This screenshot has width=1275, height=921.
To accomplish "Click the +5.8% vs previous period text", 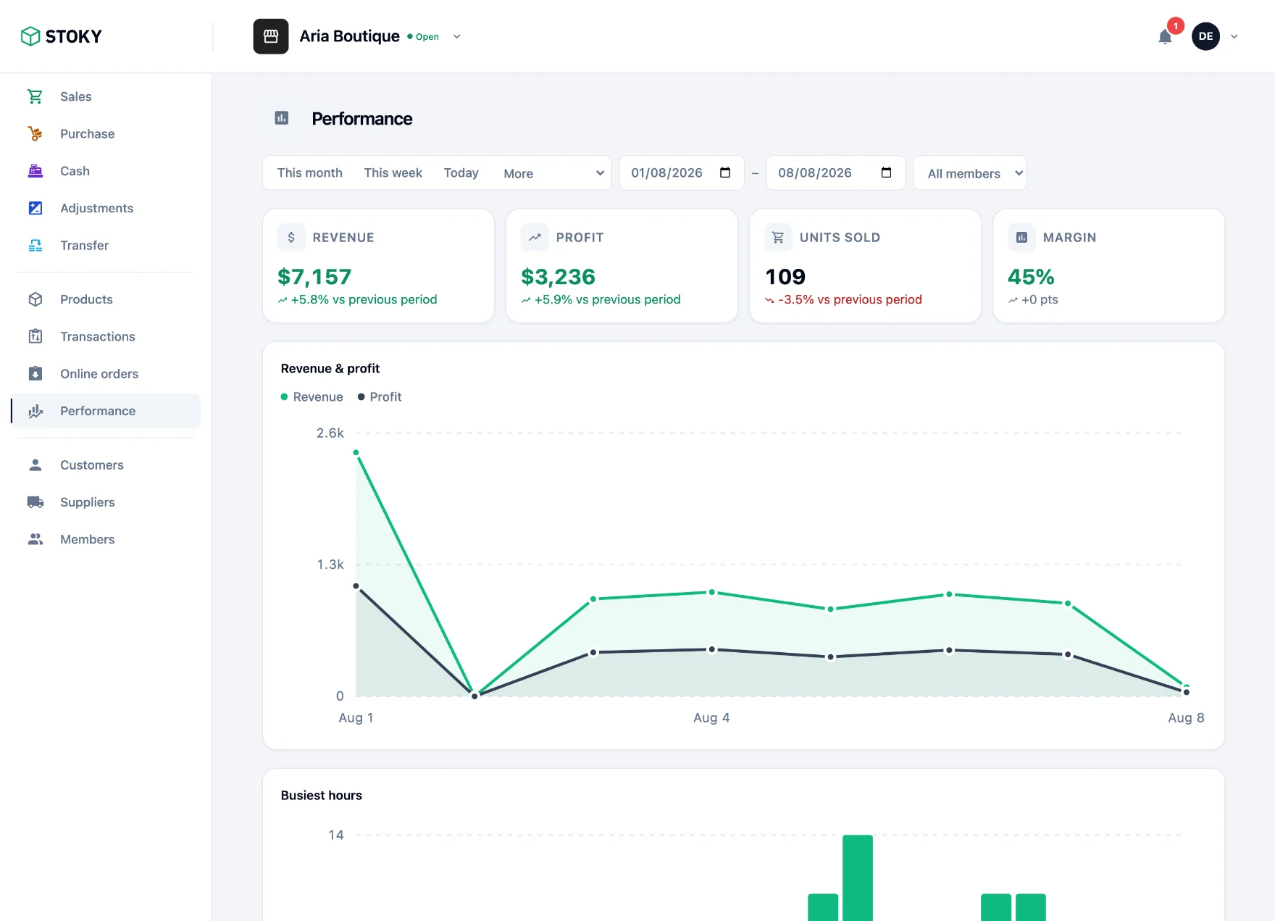I will [x=364, y=299].
